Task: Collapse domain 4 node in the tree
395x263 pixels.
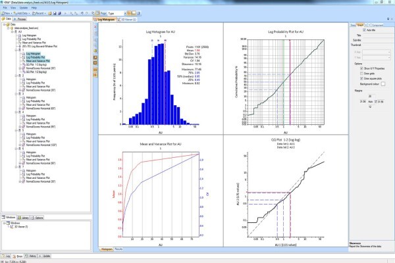Action: (16, 112)
